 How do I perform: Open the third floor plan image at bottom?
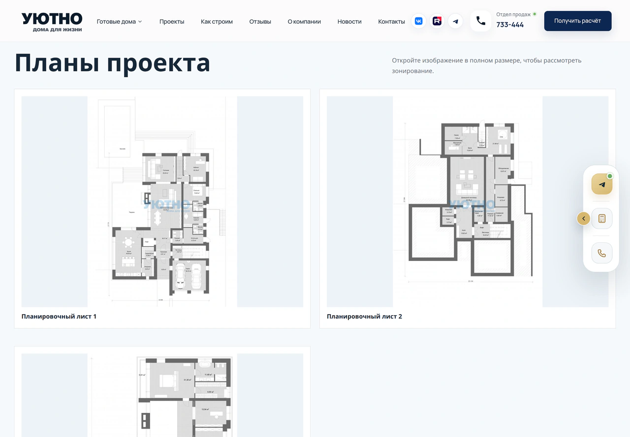point(162,395)
